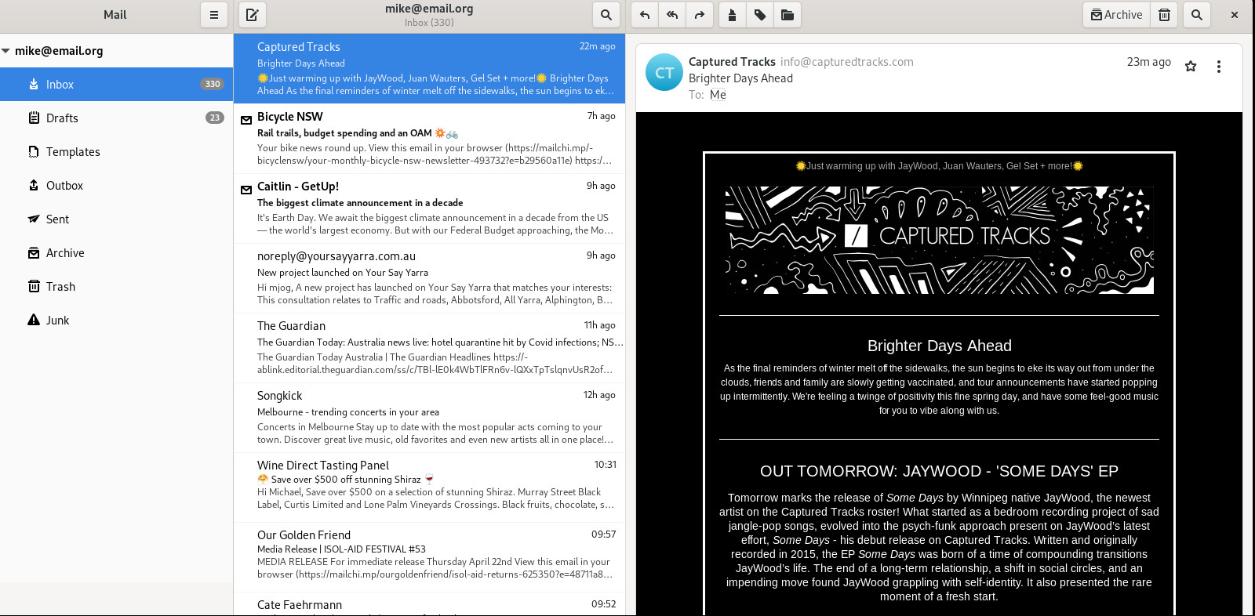Delete the conversation with the trash icon

[1165, 15]
